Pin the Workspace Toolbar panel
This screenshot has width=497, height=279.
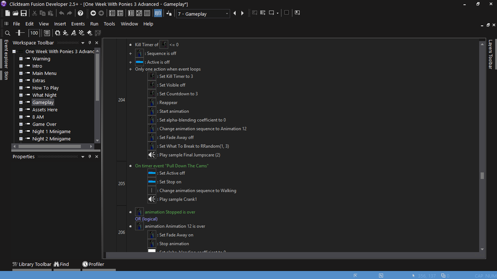89,42
